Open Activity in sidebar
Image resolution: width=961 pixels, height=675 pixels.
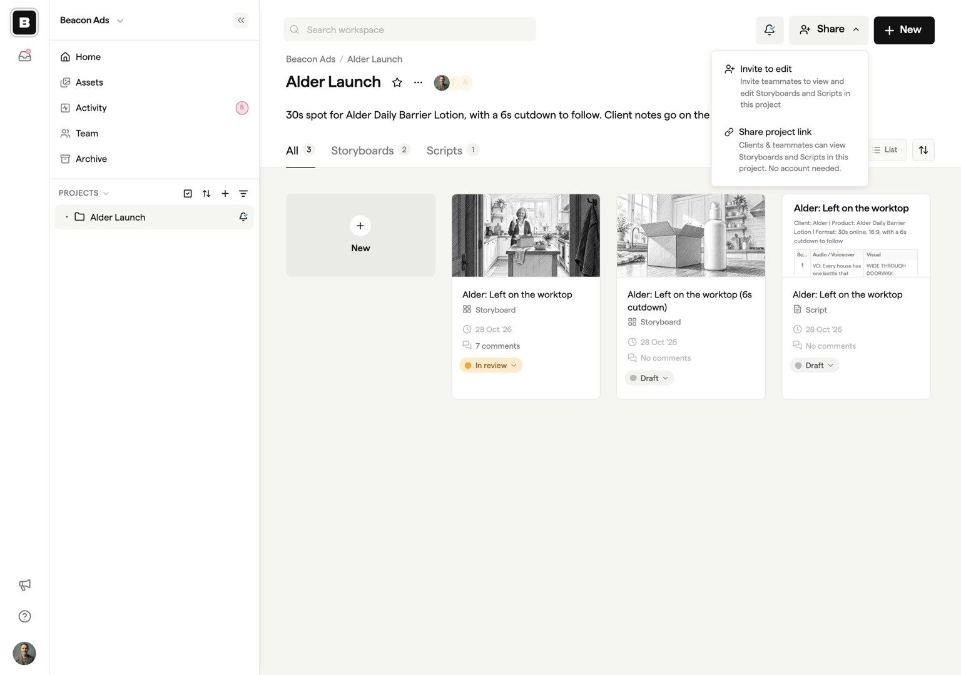(154, 108)
